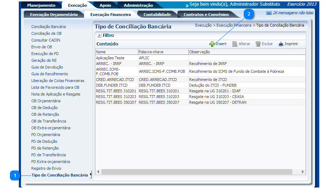Click the double-arrow icon beside the welcome message

coord(187,6)
